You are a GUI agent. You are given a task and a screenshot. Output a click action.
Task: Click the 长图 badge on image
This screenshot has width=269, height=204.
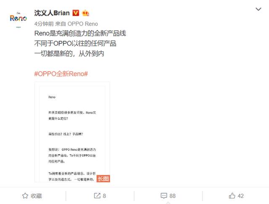pos(103,179)
